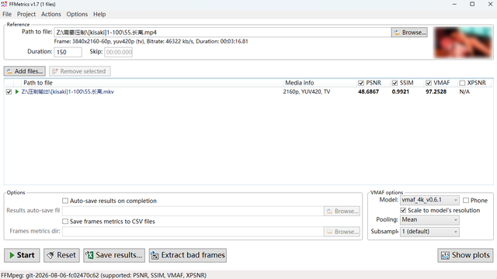The height and width of the screenshot is (279, 497).
Task: Click Browse for results auto-save file
Action: [x=342, y=211]
